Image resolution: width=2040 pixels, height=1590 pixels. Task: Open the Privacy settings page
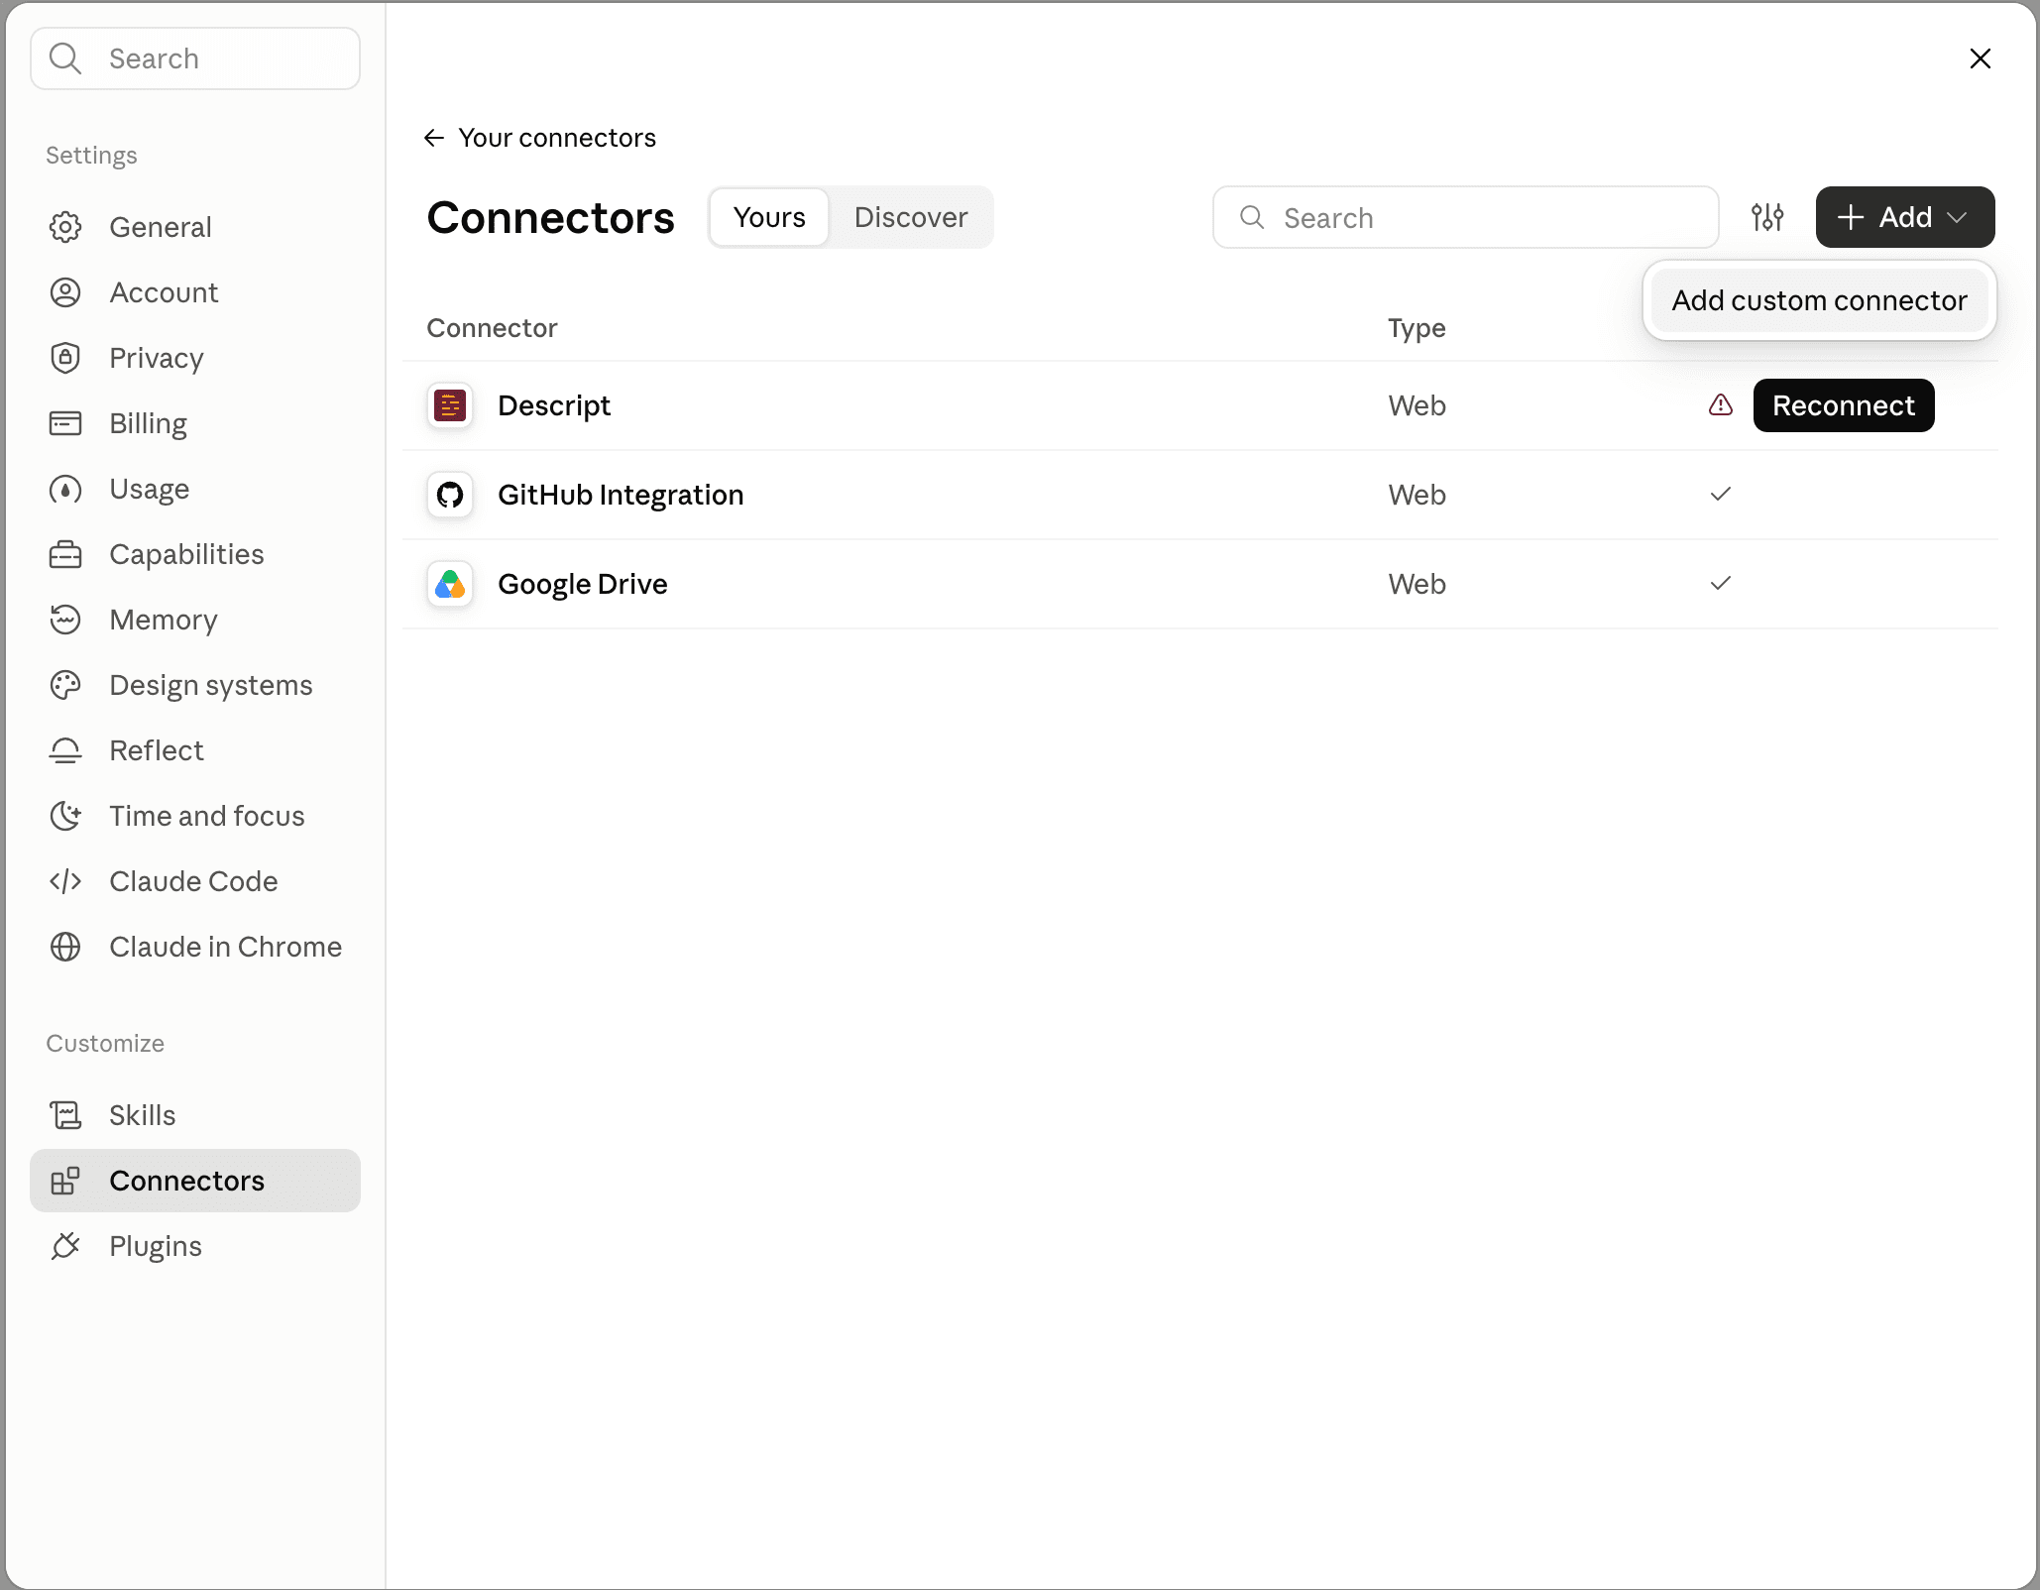pyautogui.click(x=195, y=358)
